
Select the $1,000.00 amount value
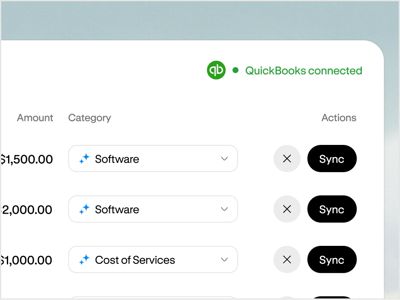(26, 261)
